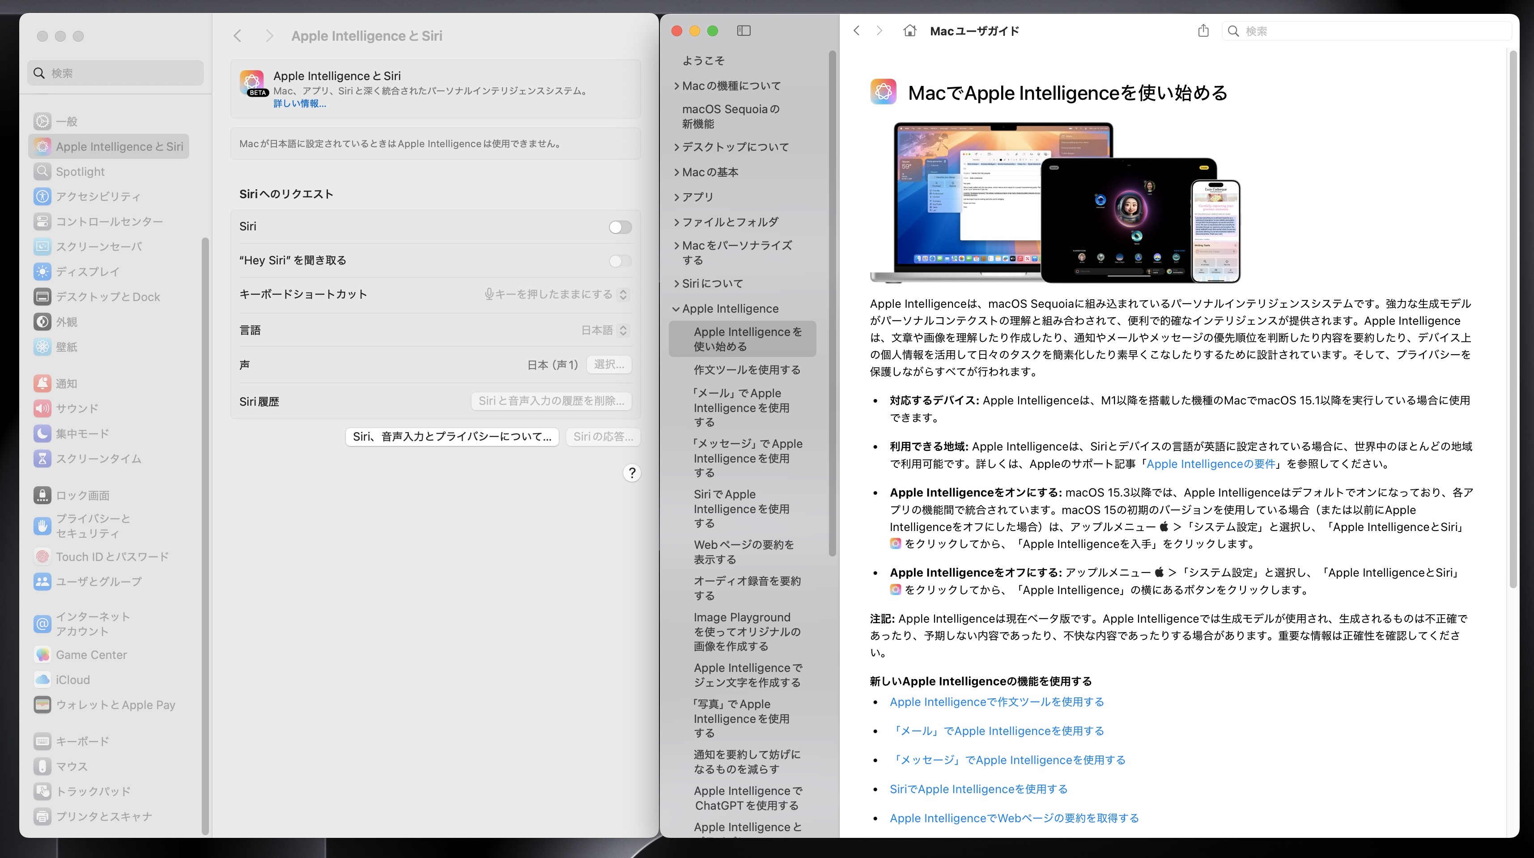Open ウォレットとApple Pay settings icon
Screen dimensions: 1534x858
(42, 705)
